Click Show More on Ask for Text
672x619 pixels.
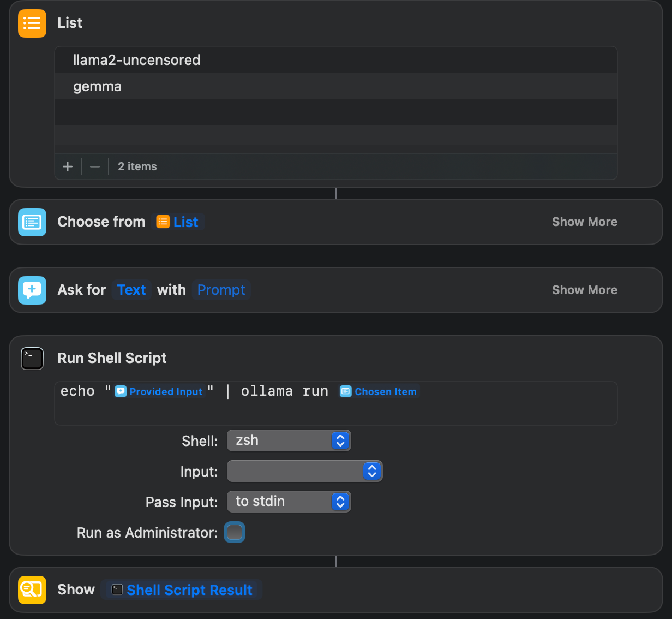click(x=584, y=290)
